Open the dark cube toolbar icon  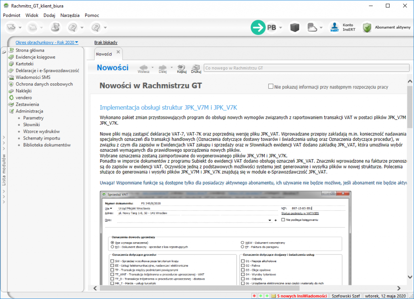pos(295,27)
